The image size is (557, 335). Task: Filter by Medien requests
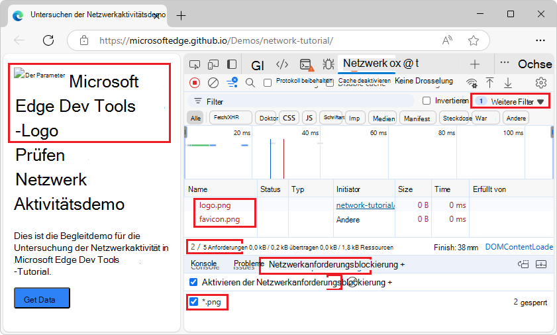click(383, 119)
